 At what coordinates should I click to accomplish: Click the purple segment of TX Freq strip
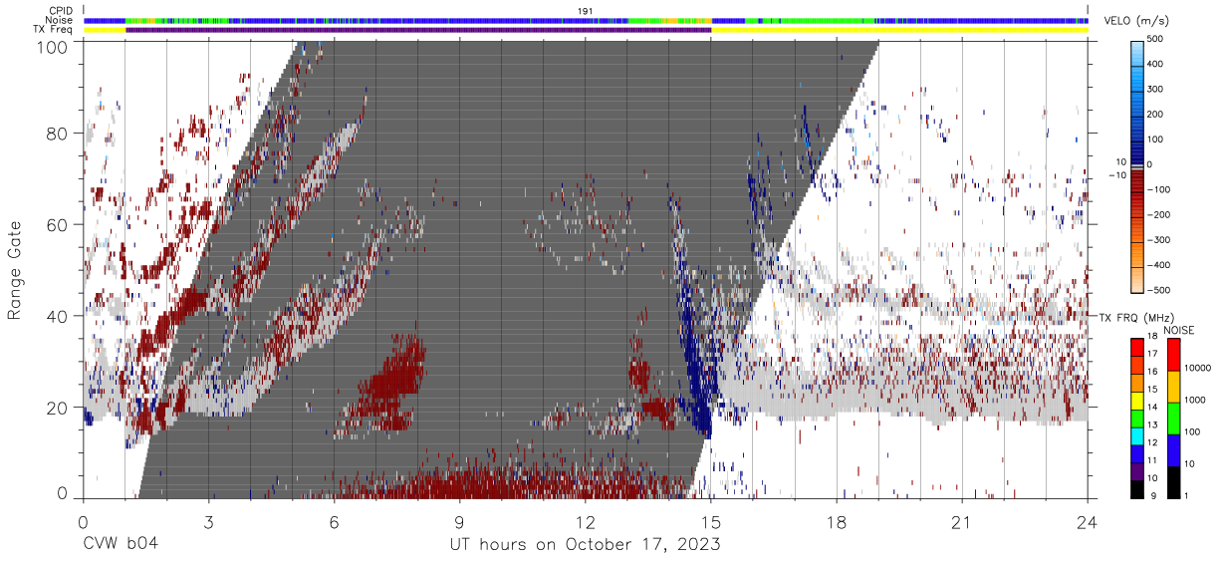pos(418,30)
